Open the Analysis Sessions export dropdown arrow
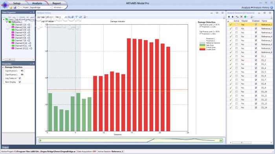 point(254,17)
